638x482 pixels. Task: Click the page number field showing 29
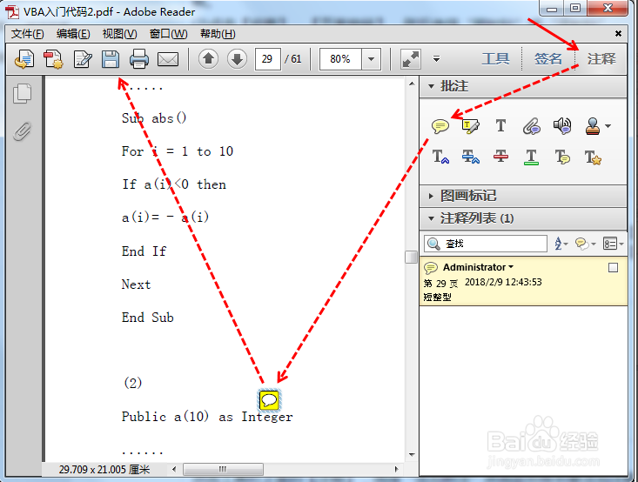(267, 59)
